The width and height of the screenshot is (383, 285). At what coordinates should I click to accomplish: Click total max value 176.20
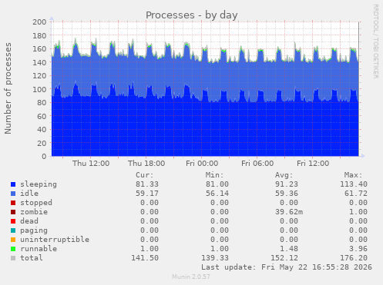point(354,258)
